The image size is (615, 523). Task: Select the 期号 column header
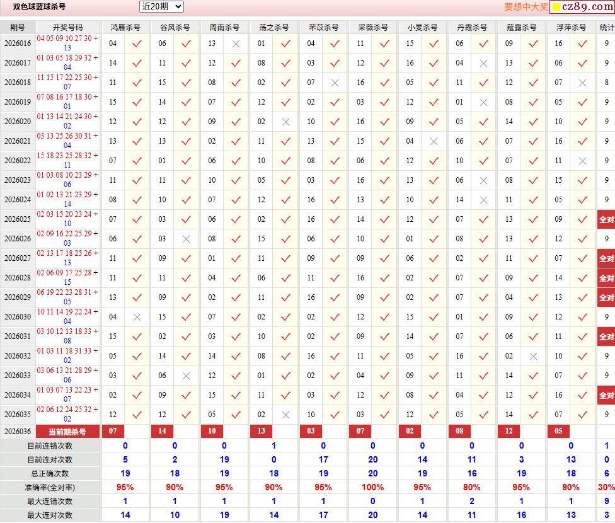[x=18, y=28]
